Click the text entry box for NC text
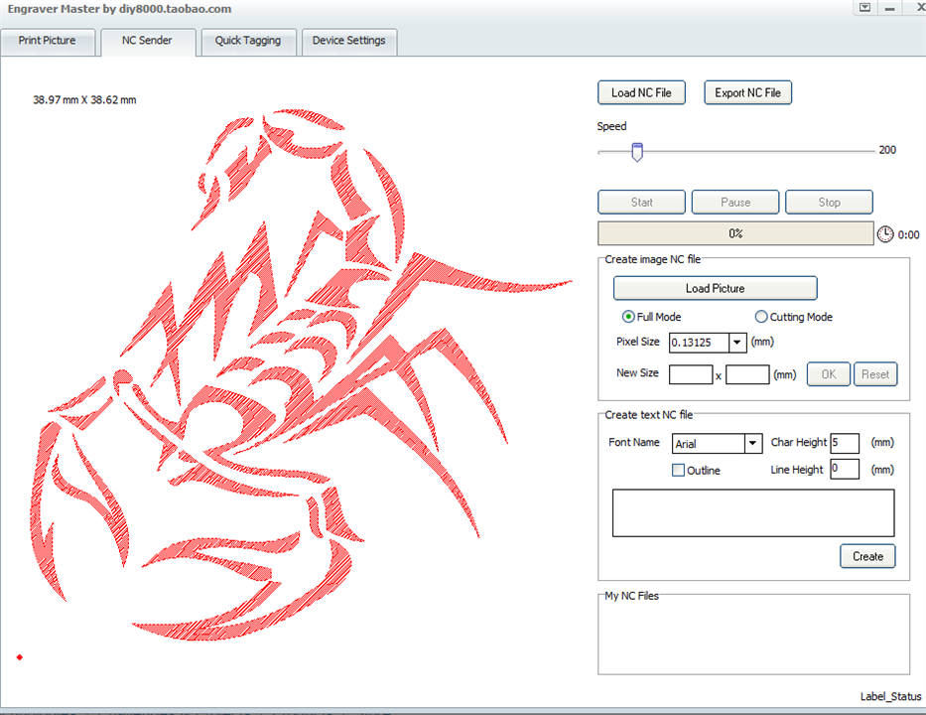 (x=752, y=512)
